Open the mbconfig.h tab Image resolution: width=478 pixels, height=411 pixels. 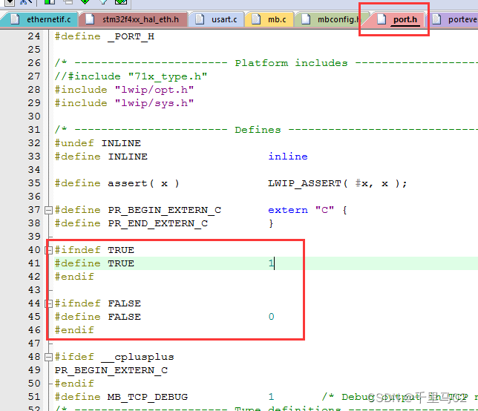click(331, 19)
